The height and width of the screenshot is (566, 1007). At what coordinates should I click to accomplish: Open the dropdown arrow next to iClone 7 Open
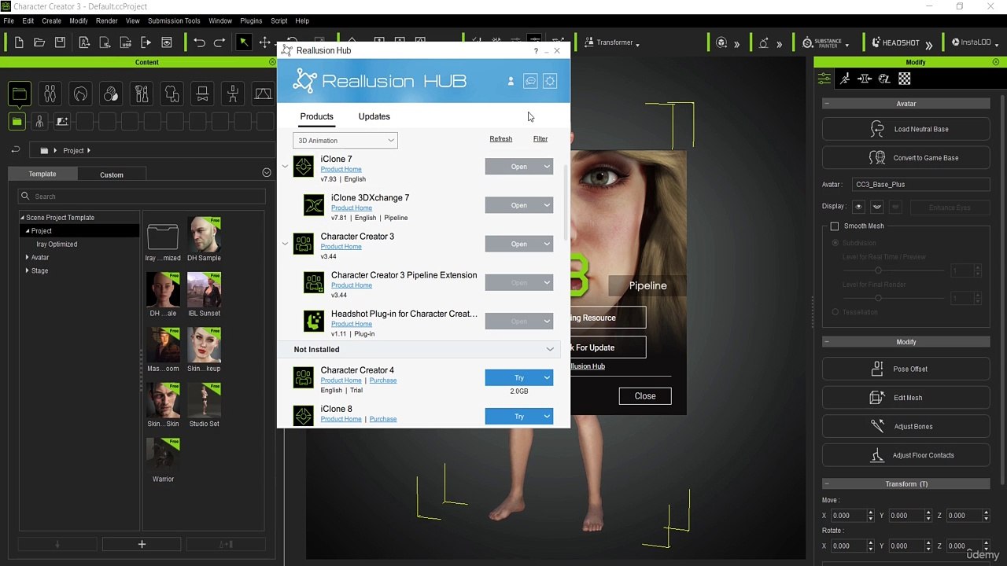pyautogui.click(x=547, y=167)
